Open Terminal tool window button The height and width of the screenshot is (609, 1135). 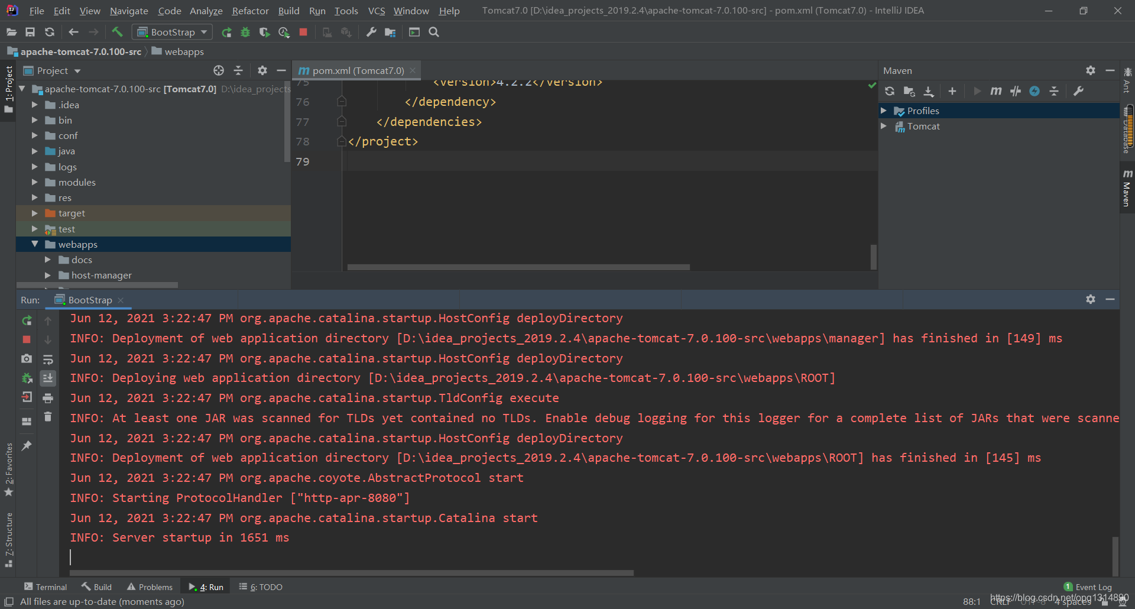click(x=46, y=587)
